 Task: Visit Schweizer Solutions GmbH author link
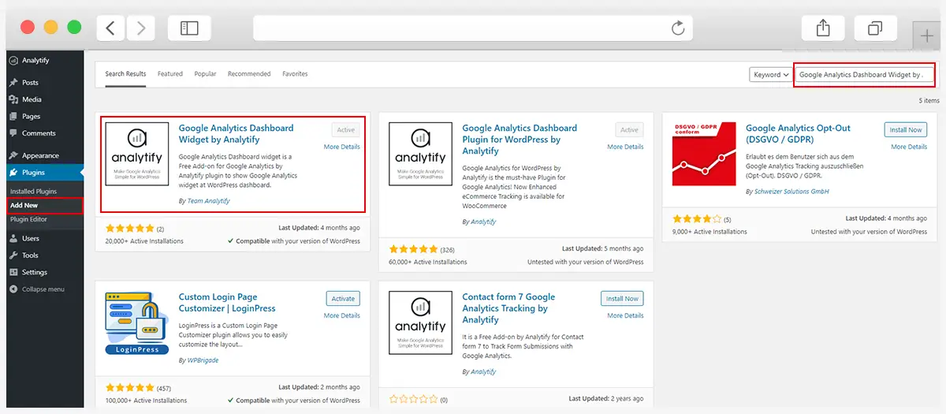click(x=791, y=192)
